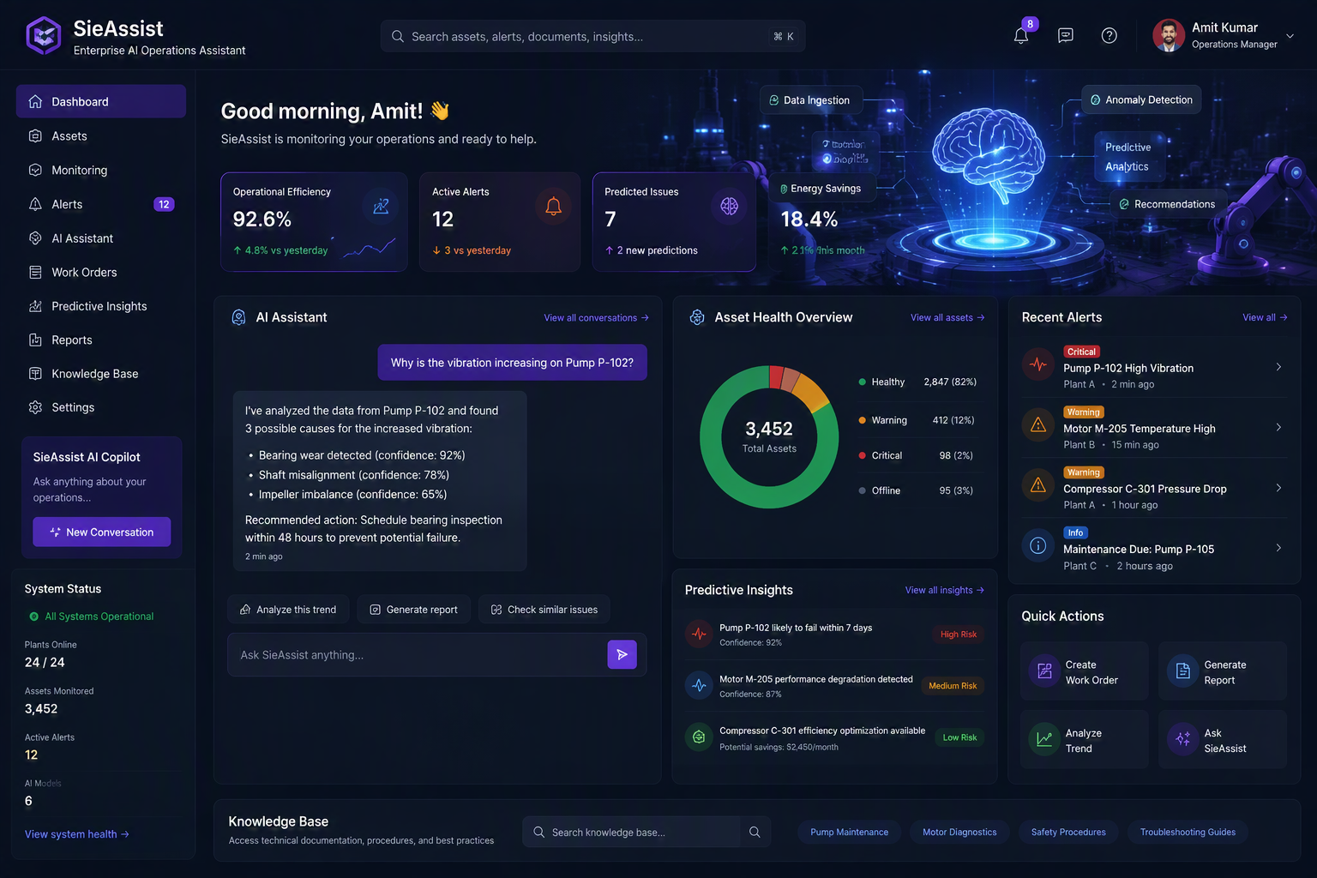Click the AI Assistant panel header icon

(x=239, y=317)
